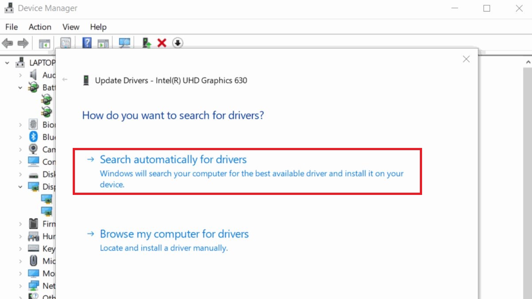532x299 pixels.
Task: Click the Forward arrow in the toolbar
Action: (x=23, y=43)
